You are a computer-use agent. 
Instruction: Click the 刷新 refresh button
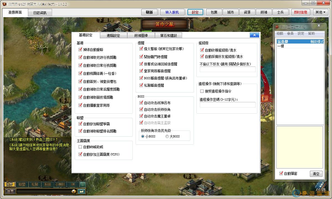coord(149,12)
